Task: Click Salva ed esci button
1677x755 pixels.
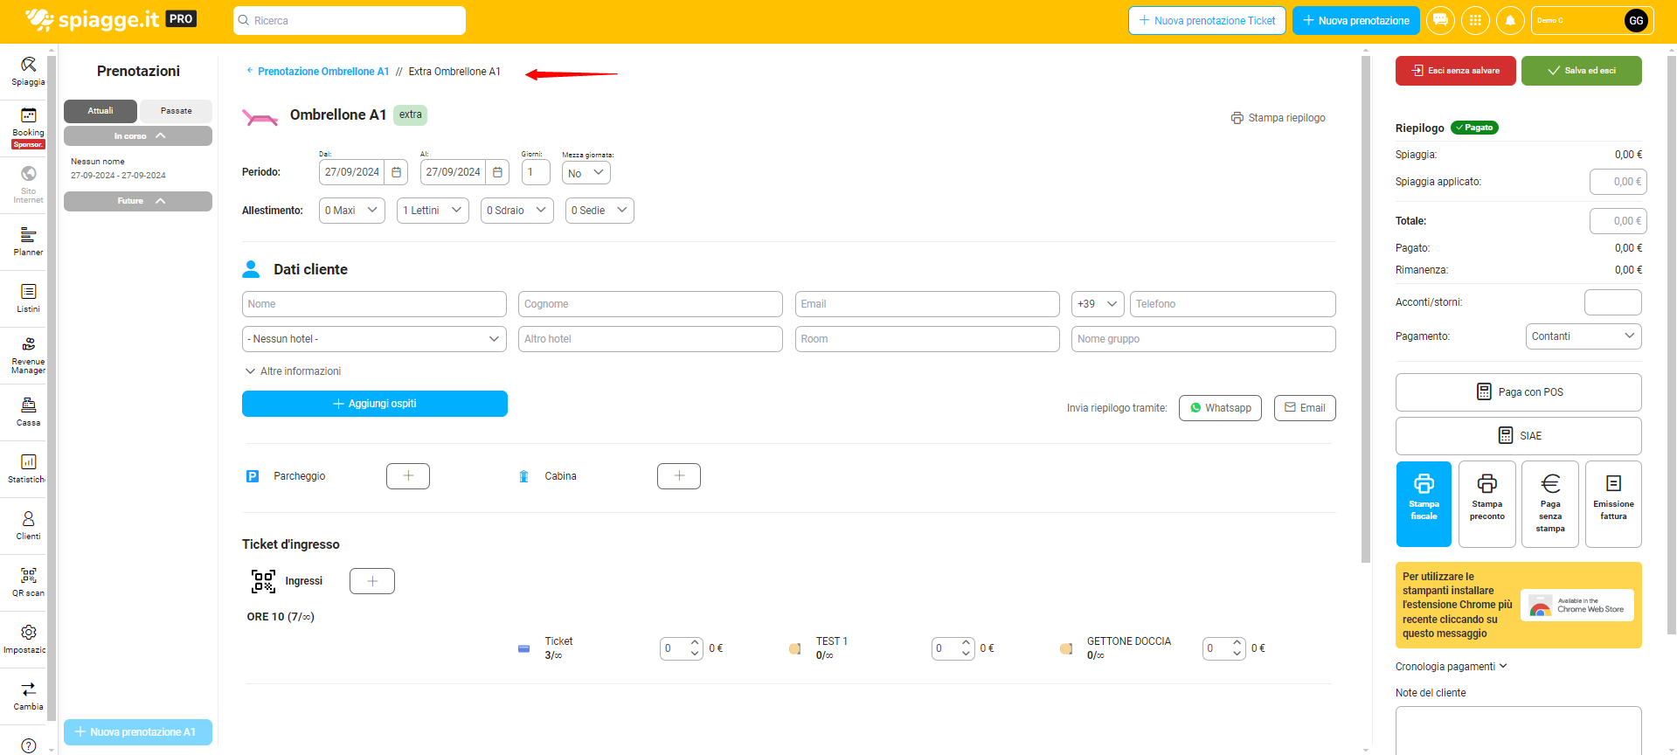Action: (1581, 71)
